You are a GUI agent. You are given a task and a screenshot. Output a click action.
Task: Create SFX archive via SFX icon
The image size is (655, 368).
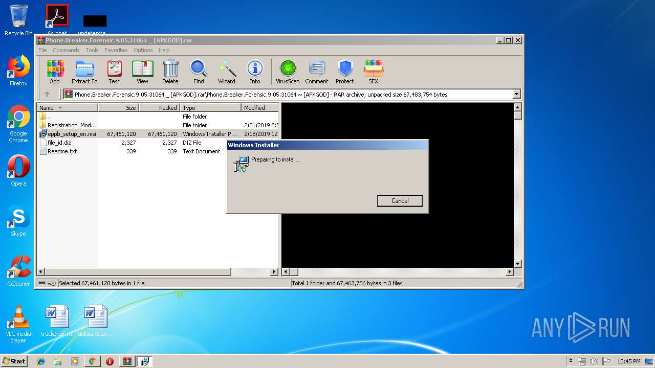(374, 72)
